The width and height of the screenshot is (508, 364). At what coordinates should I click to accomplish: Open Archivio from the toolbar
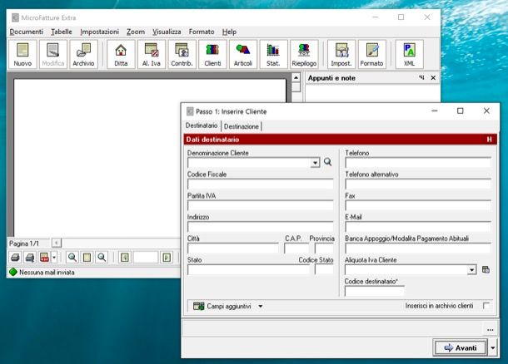pyautogui.click(x=83, y=54)
